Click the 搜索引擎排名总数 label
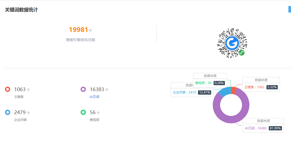291x144 pixels. pyautogui.click(x=81, y=40)
